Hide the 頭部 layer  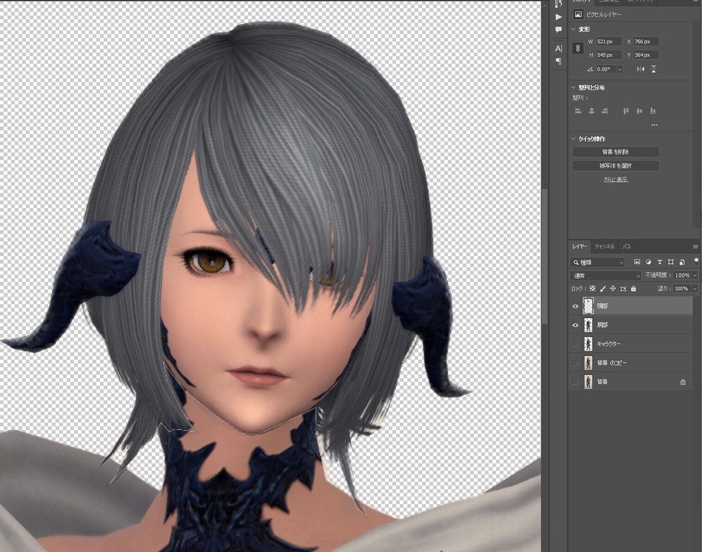click(x=576, y=306)
